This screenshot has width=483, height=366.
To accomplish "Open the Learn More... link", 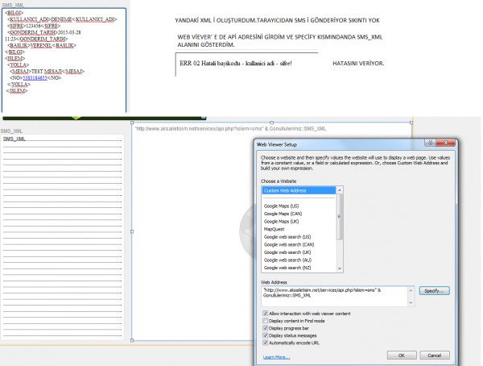I will pyautogui.click(x=275, y=356).
